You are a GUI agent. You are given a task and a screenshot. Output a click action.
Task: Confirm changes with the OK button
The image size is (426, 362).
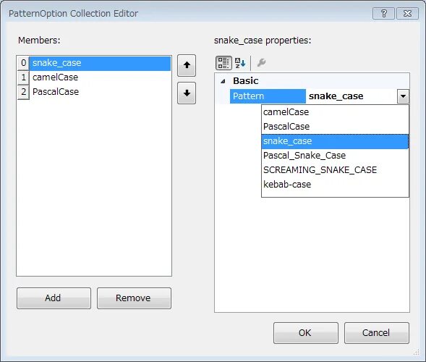306,333
